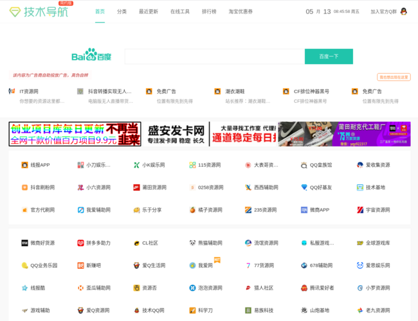Screen dimensions: 418x321
Task: Open the 爱Q生活网 icon
Action: [x=136, y=265]
